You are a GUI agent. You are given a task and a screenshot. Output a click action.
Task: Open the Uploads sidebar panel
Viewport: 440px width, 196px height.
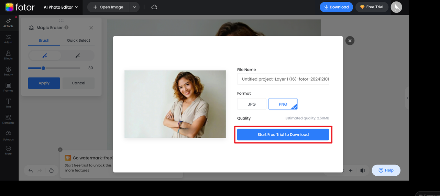click(x=8, y=136)
